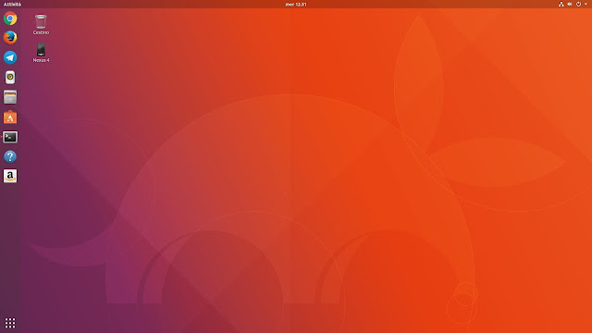This screenshot has height=333, width=592.
Task: Open the Files manager in the dock
Action: [10, 97]
